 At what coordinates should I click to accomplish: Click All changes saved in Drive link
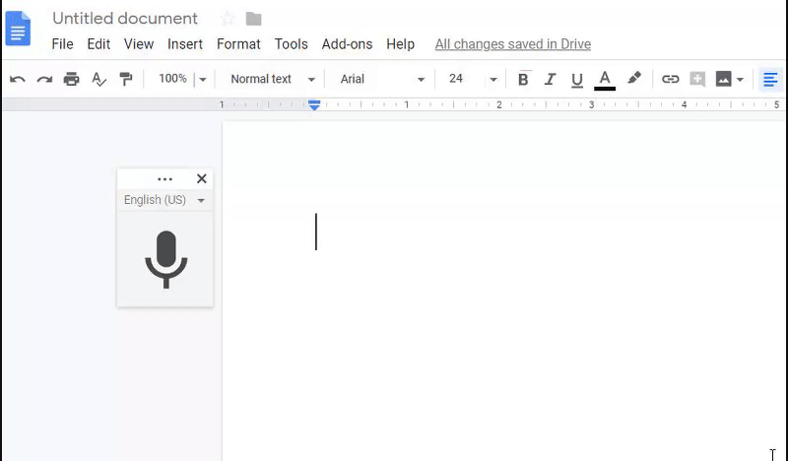point(512,44)
